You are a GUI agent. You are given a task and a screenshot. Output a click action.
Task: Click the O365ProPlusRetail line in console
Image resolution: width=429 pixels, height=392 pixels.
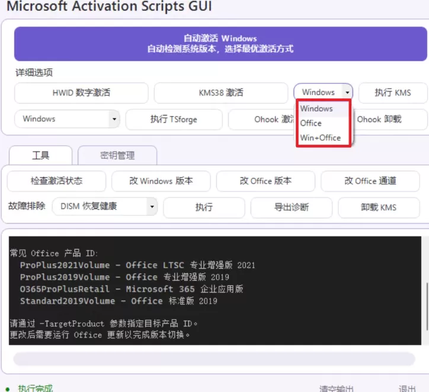132,289
